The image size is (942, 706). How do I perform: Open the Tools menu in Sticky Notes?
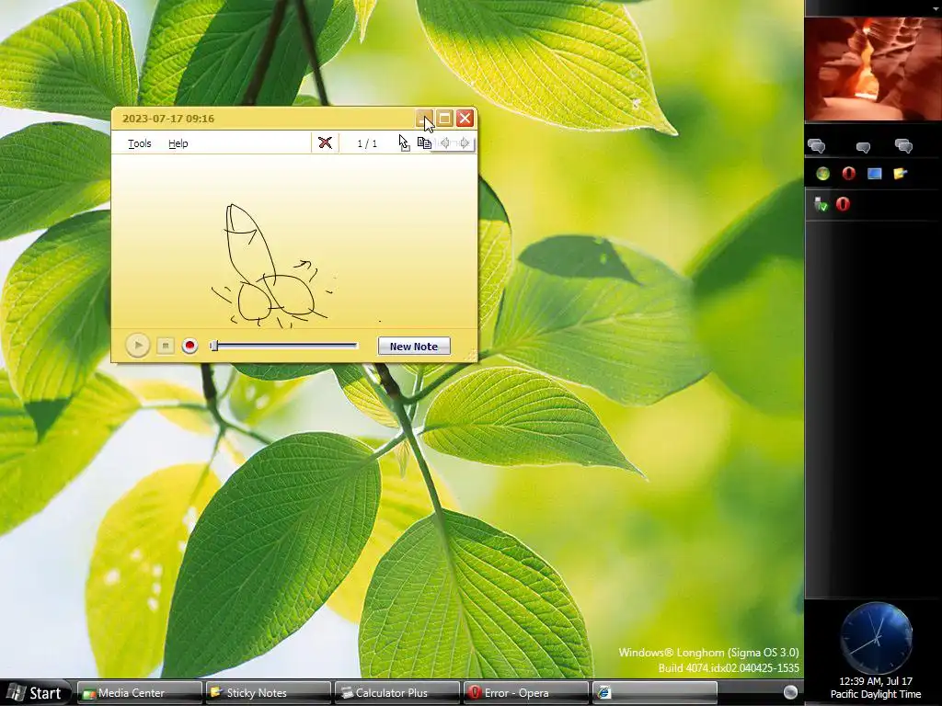[140, 143]
